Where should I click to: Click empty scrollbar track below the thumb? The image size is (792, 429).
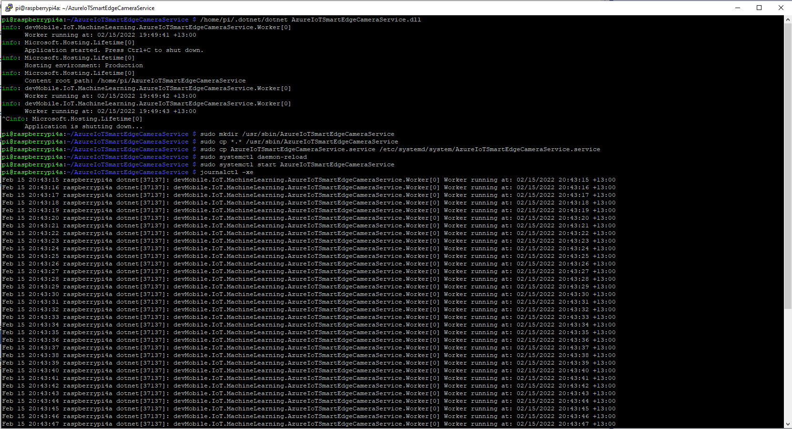pyautogui.click(x=788, y=372)
